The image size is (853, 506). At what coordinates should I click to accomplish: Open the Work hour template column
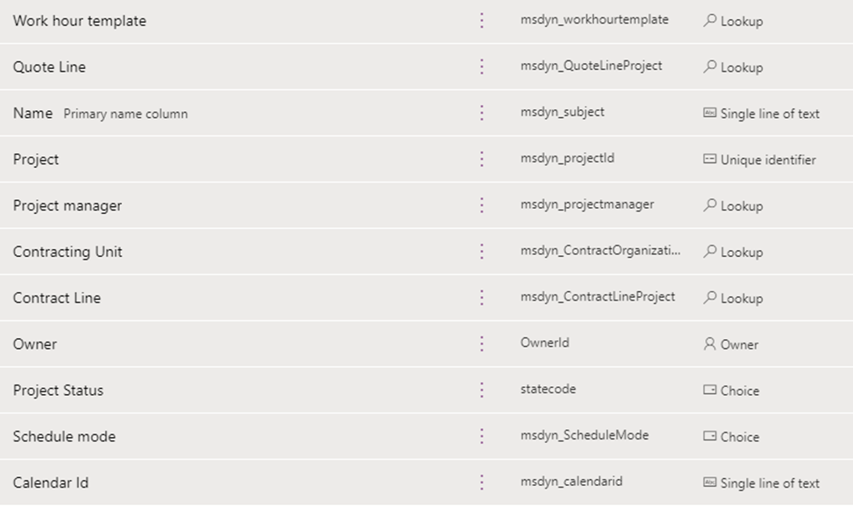click(80, 21)
